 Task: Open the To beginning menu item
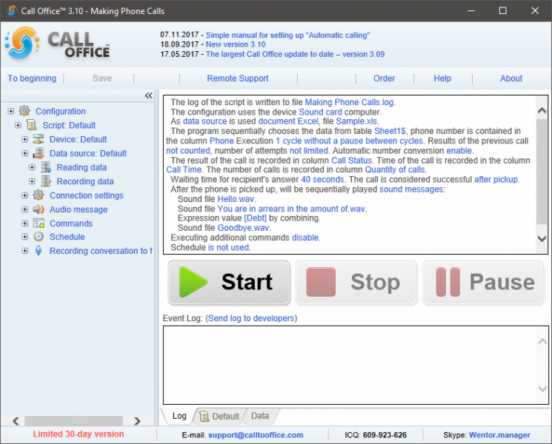click(32, 78)
